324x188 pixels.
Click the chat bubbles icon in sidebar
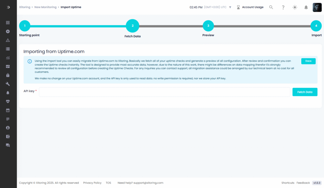8,145
